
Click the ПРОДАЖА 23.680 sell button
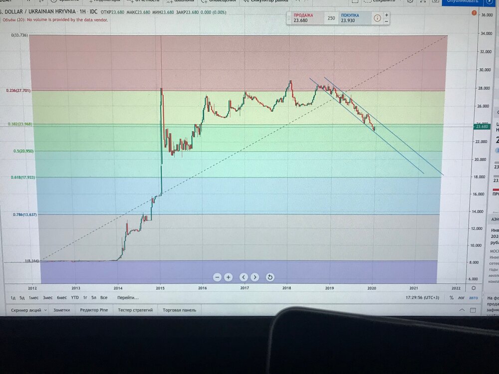tap(307, 18)
